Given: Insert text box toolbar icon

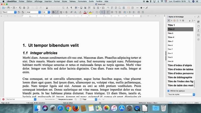Looking at the screenshot, I should [89, 8].
